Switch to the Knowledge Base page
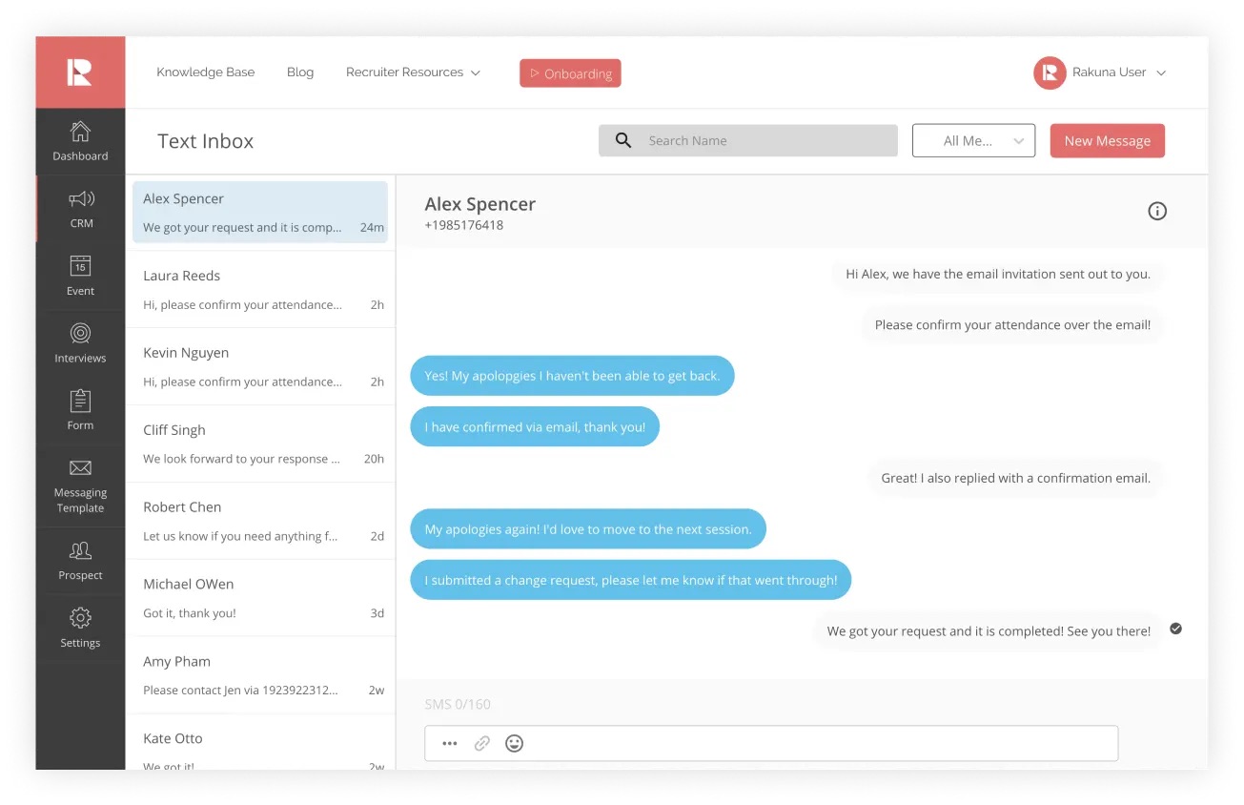Image resolution: width=1244 pixels, height=805 pixels. coord(206,72)
